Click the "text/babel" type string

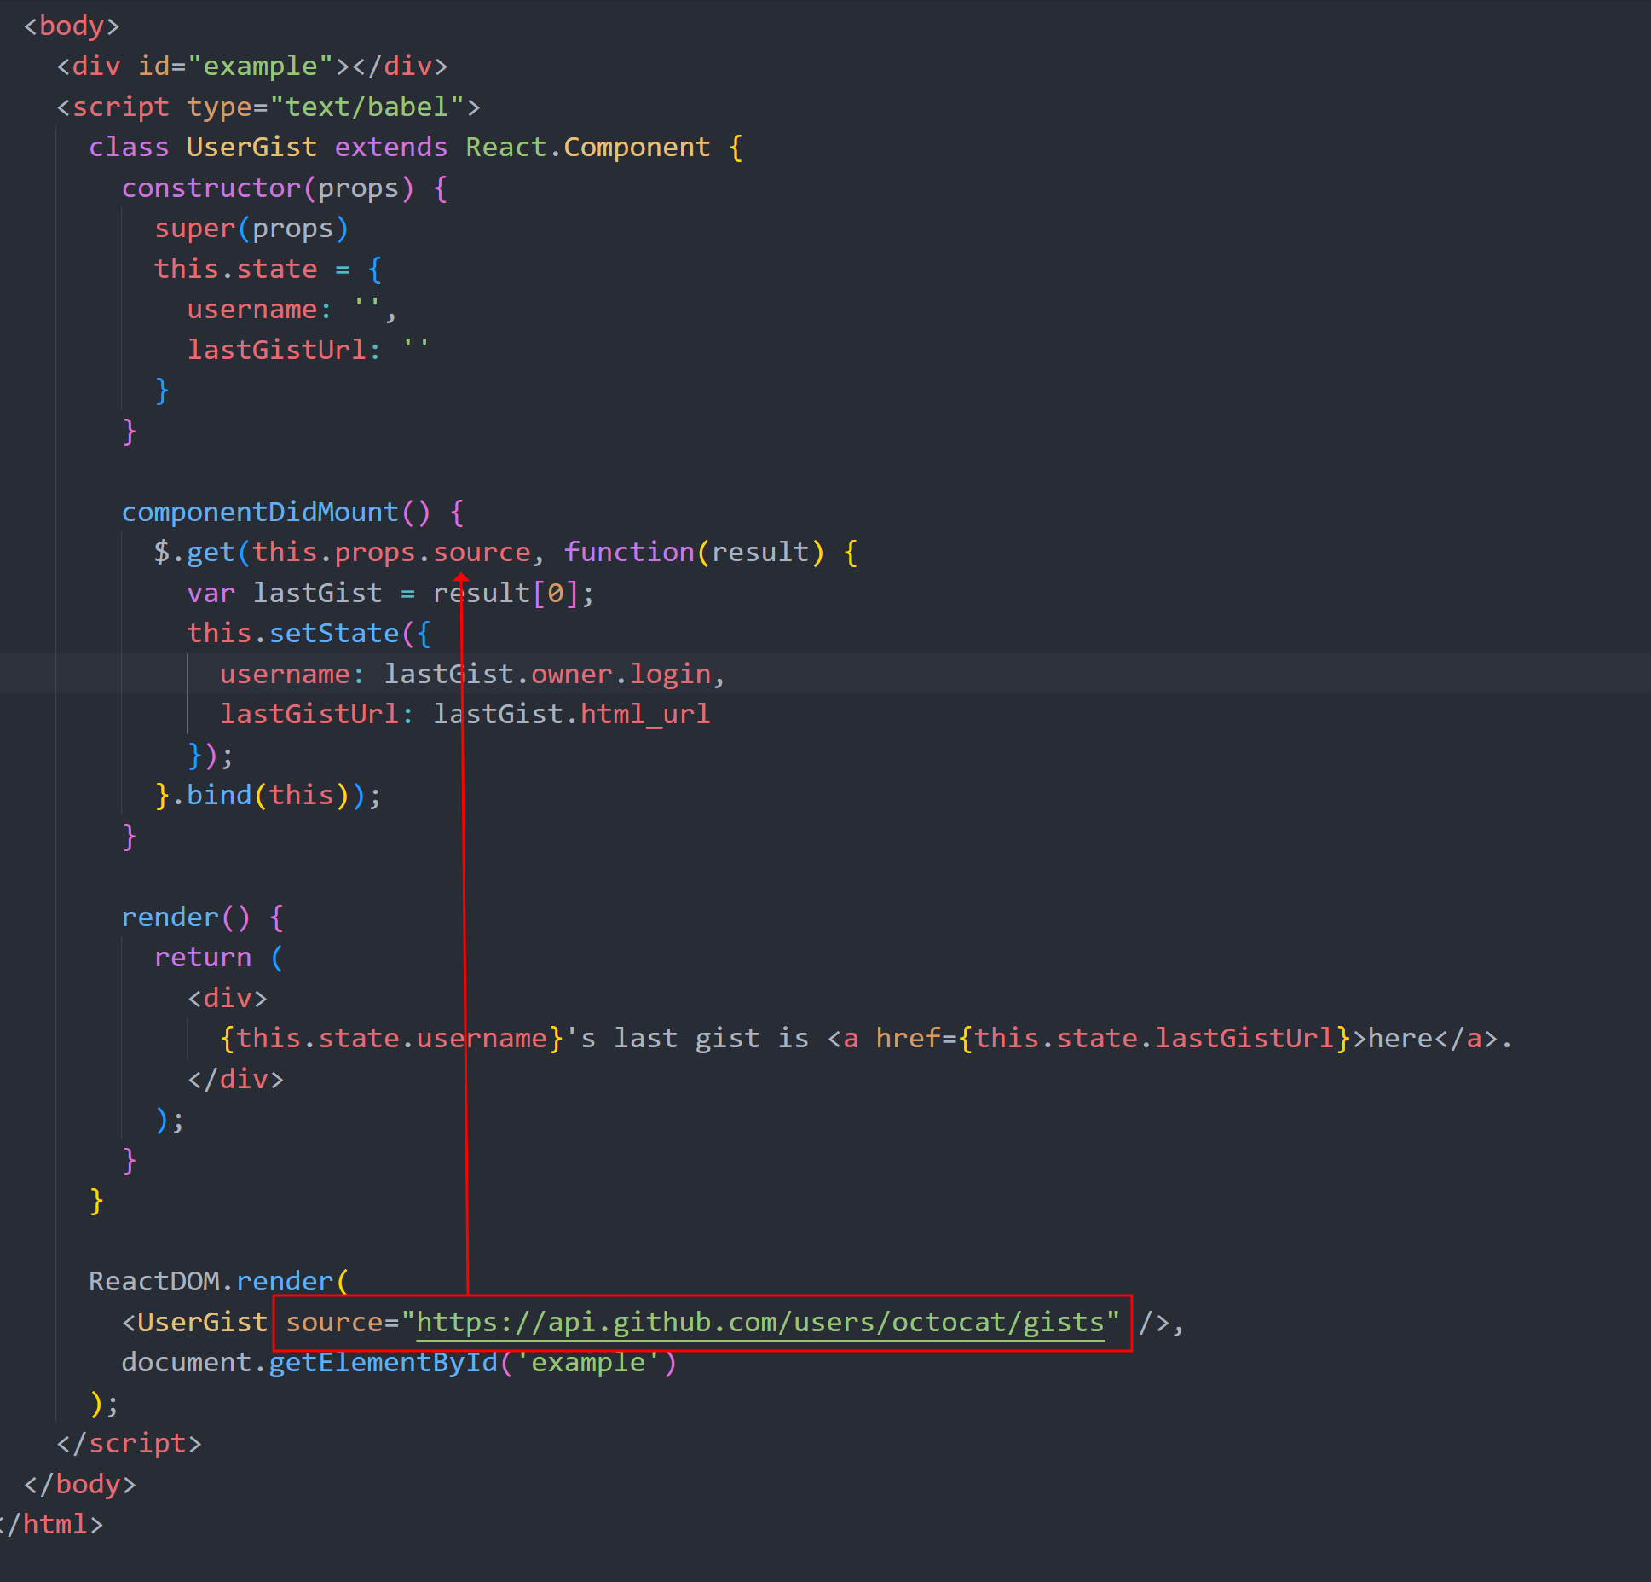coord(367,107)
